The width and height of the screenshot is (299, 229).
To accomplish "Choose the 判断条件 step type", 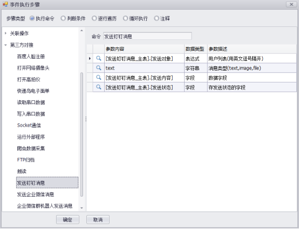I will 63,18.
